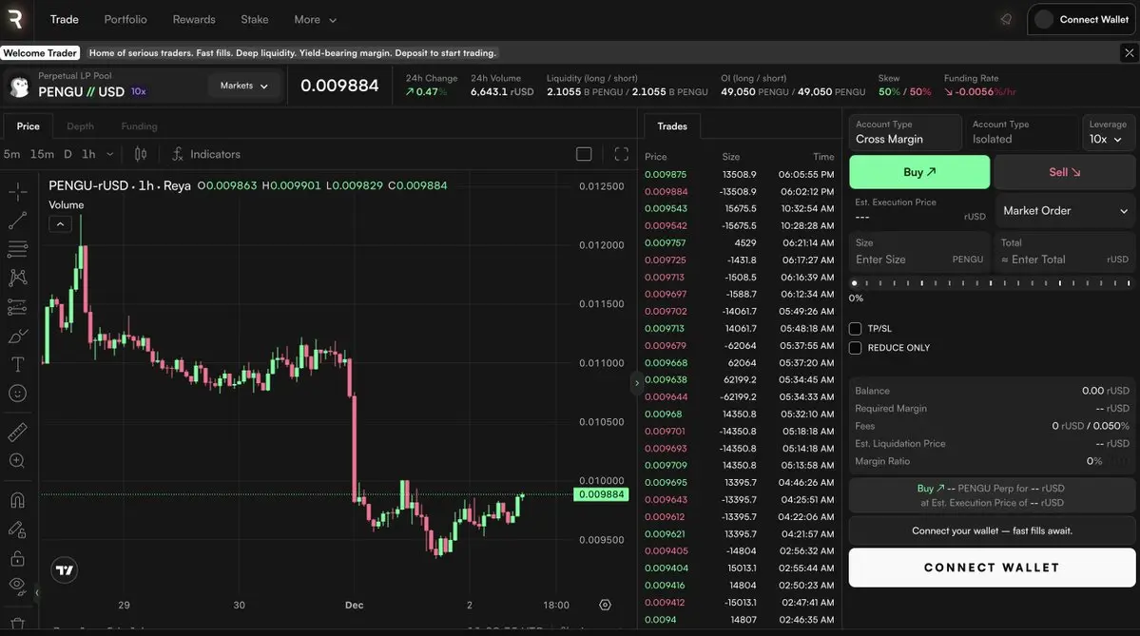Click the Enter Total input field
The image size is (1140, 636).
(x=1064, y=251)
